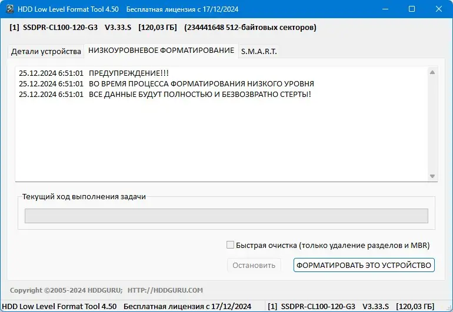Screen dimensions: 453x312
Task: Click the log scrollbar down arrow
Action: pyautogui.click(x=432, y=176)
